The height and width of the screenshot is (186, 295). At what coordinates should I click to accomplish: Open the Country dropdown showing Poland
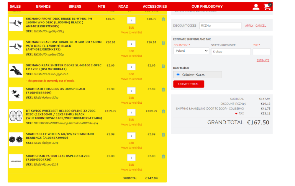[x=191, y=51]
